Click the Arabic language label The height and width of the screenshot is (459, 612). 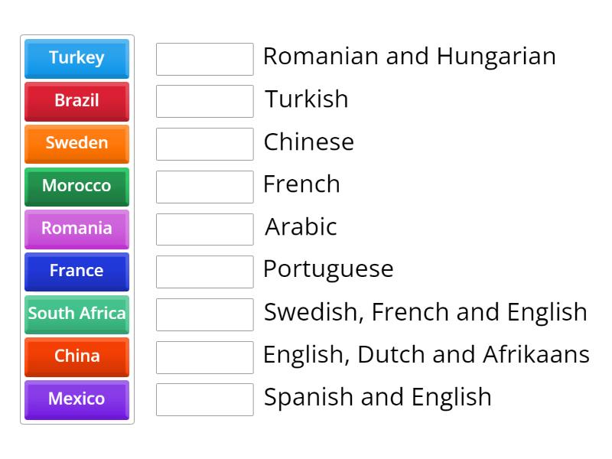coord(300,228)
